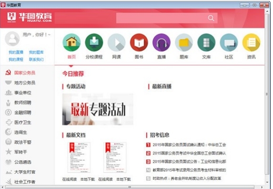Select 政法干警 category
Image resolution: width=273 pixels, height=189 pixels.
(x=23, y=142)
